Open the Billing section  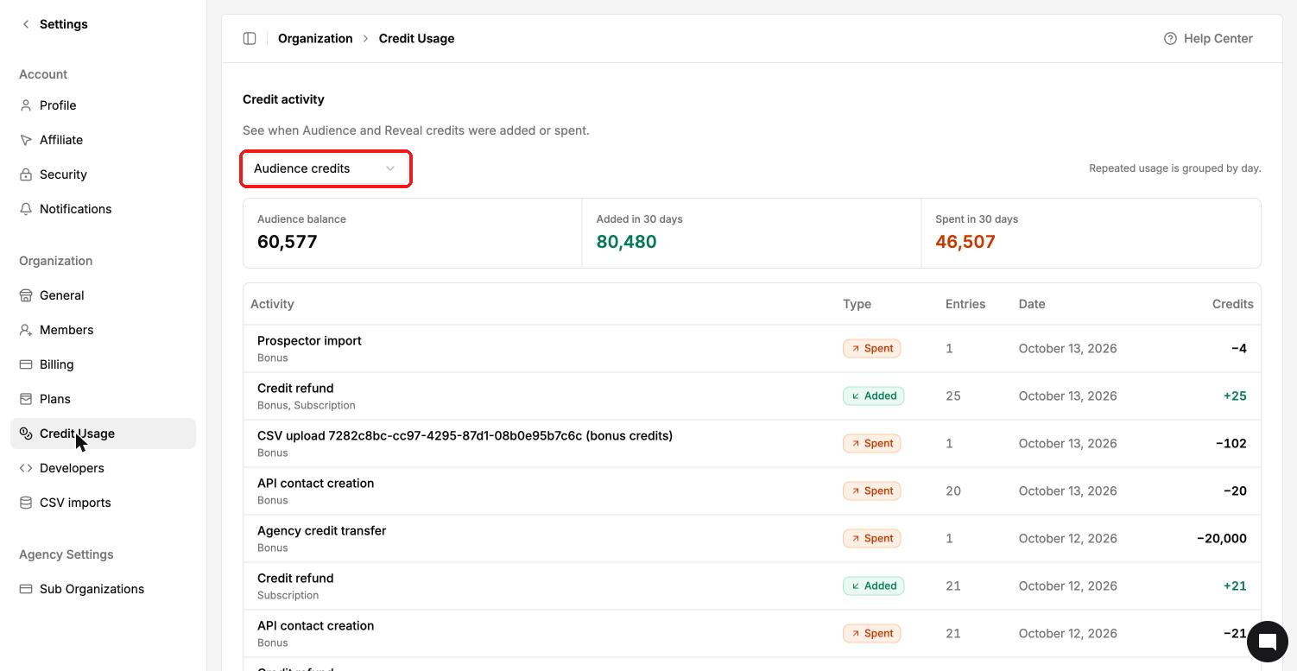point(103,364)
